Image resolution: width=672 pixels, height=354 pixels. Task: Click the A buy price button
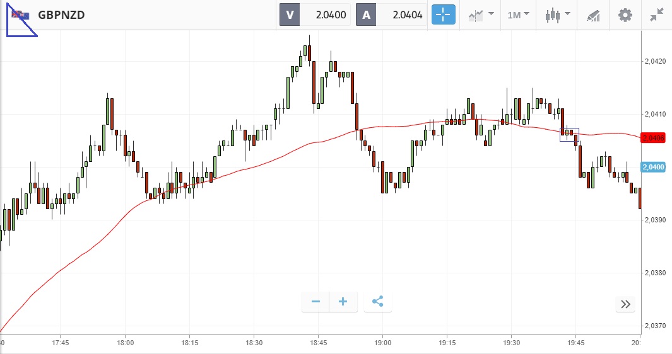[x=391, y=15]
